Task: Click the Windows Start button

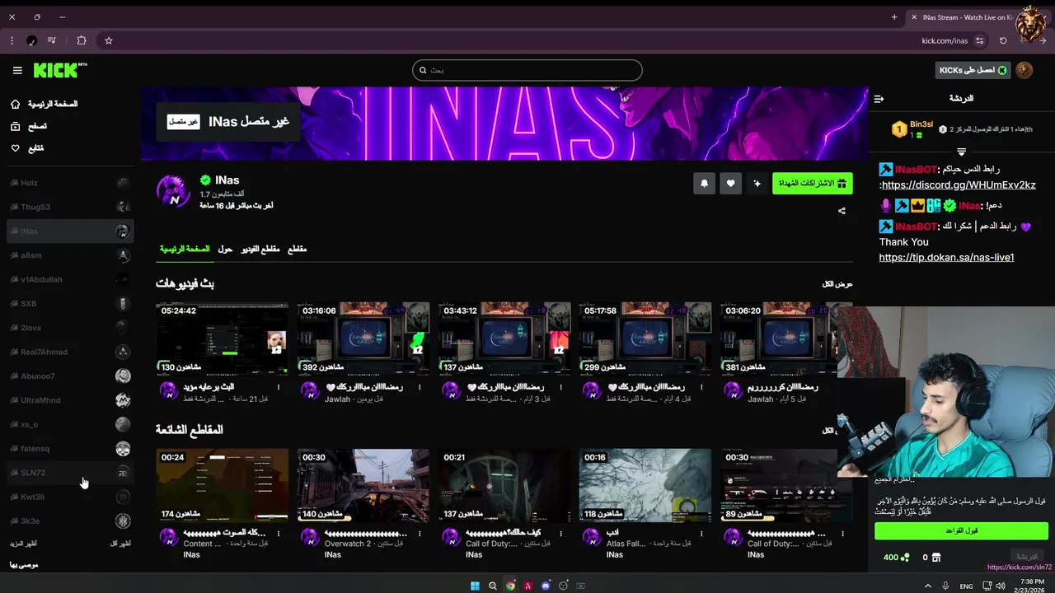Action: [x=475, y=586]
